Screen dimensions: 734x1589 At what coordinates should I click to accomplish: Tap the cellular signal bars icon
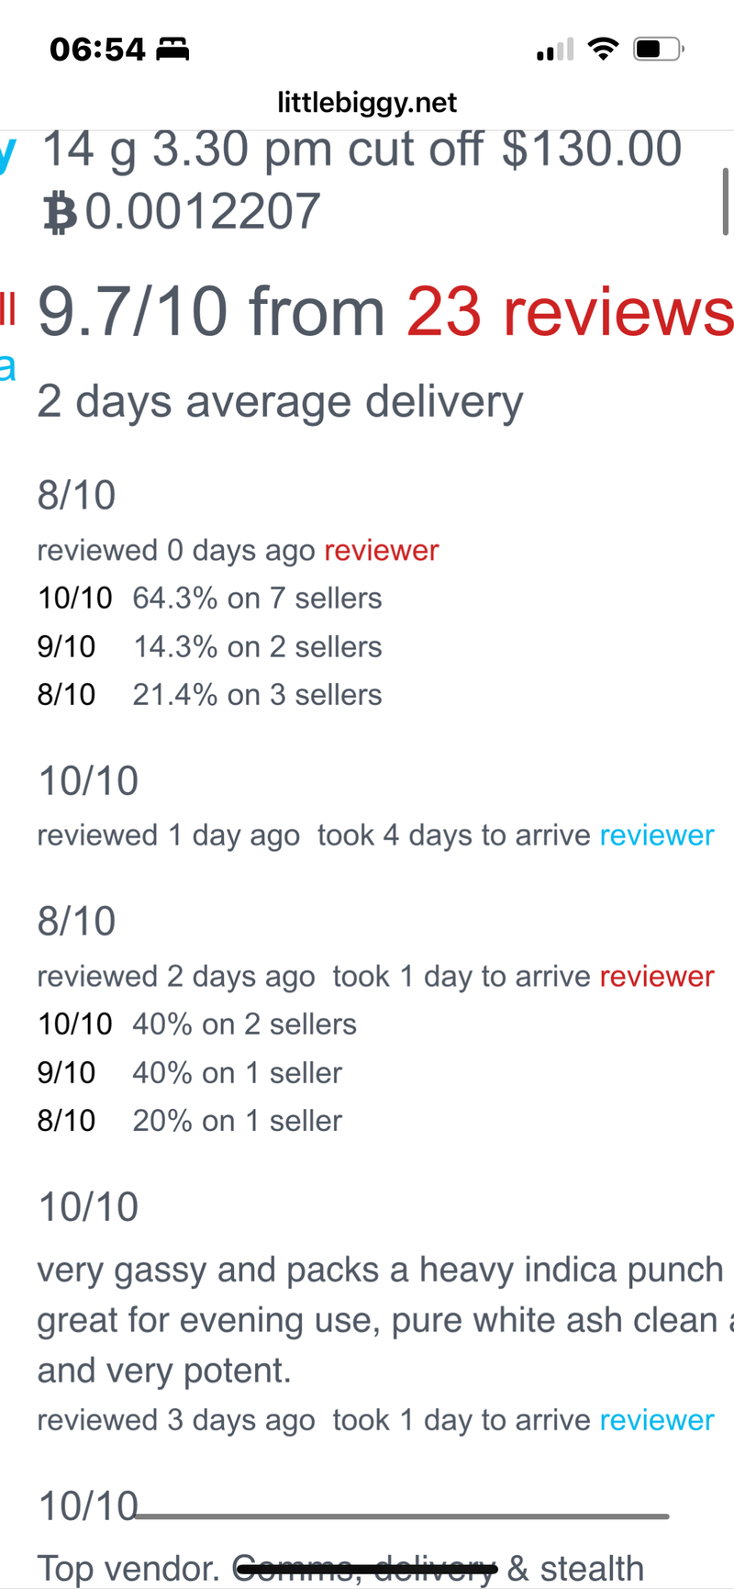point(554,50)
